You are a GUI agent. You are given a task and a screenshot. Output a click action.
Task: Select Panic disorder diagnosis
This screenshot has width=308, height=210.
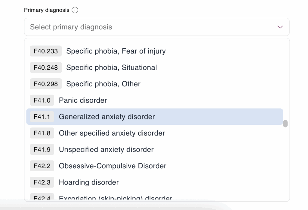[83, 100]
